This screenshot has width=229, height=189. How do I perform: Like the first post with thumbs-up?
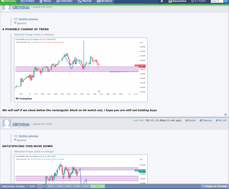coord(225,114)
